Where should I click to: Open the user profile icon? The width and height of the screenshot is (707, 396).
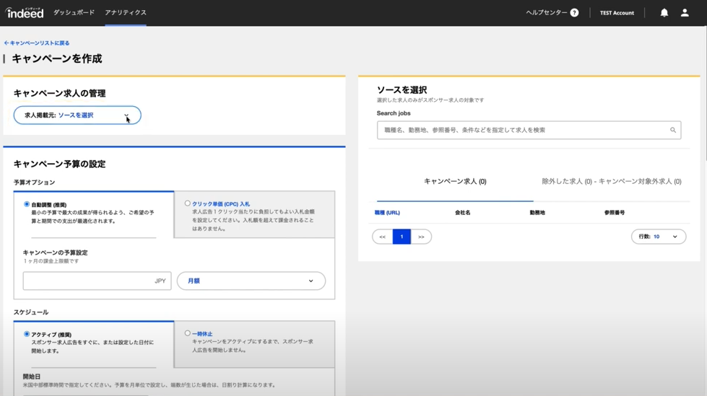(x=685, y=12)
